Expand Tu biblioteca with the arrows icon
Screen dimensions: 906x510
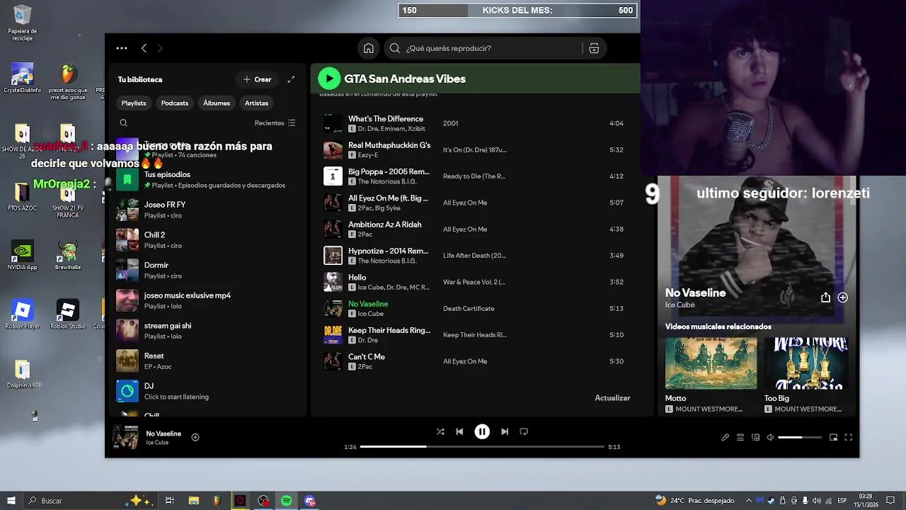coord(291,79)
